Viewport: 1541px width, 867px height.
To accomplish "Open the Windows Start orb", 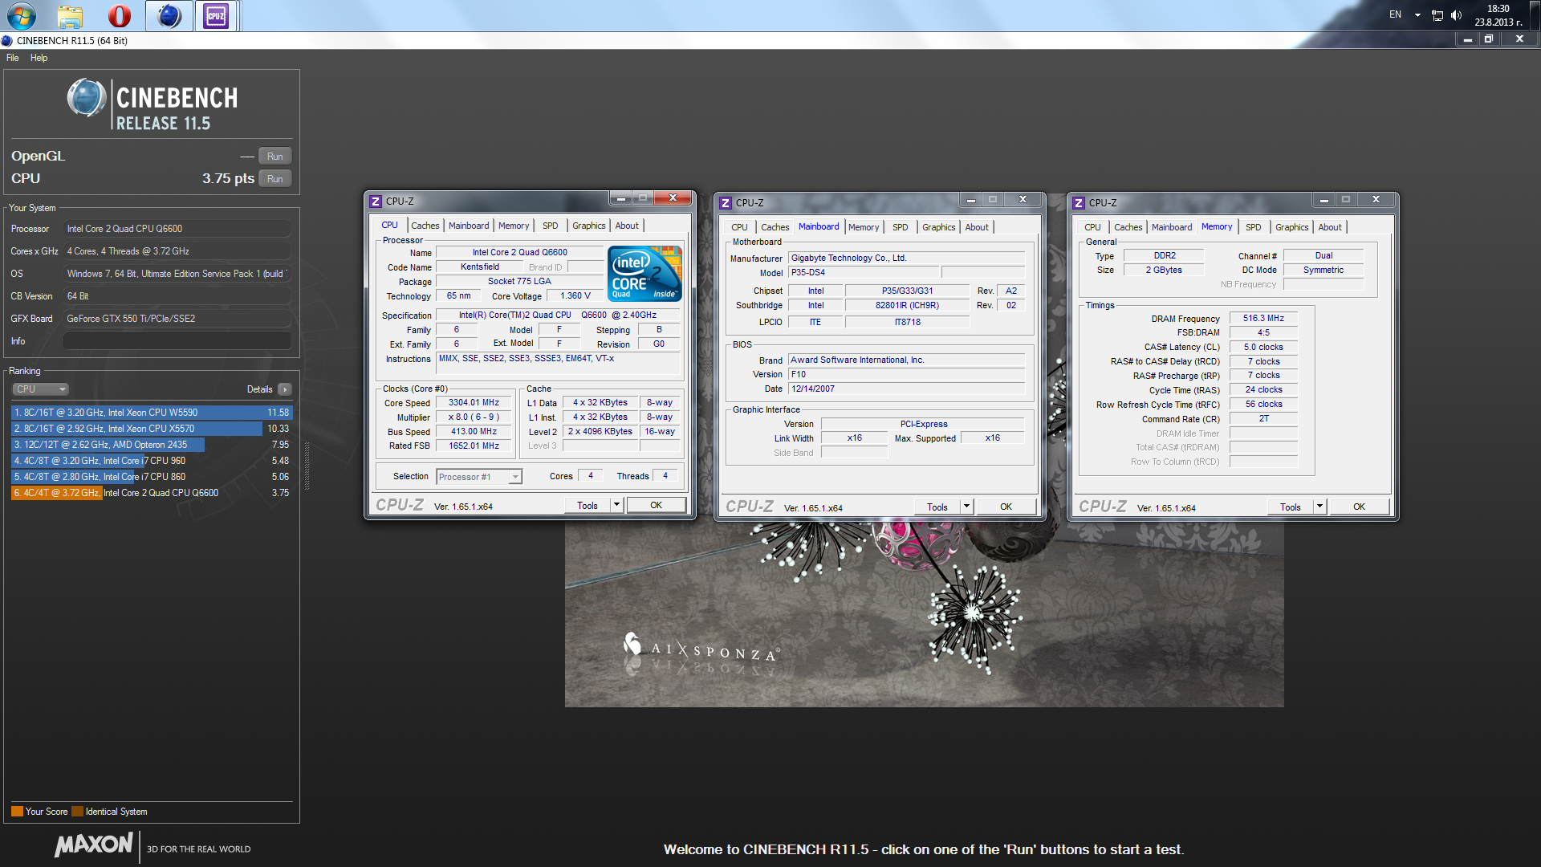I will pyautogui.click(x=21, y=15).
